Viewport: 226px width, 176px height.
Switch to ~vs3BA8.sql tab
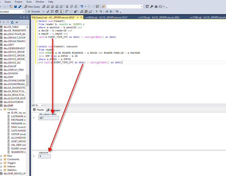point(106,18)
